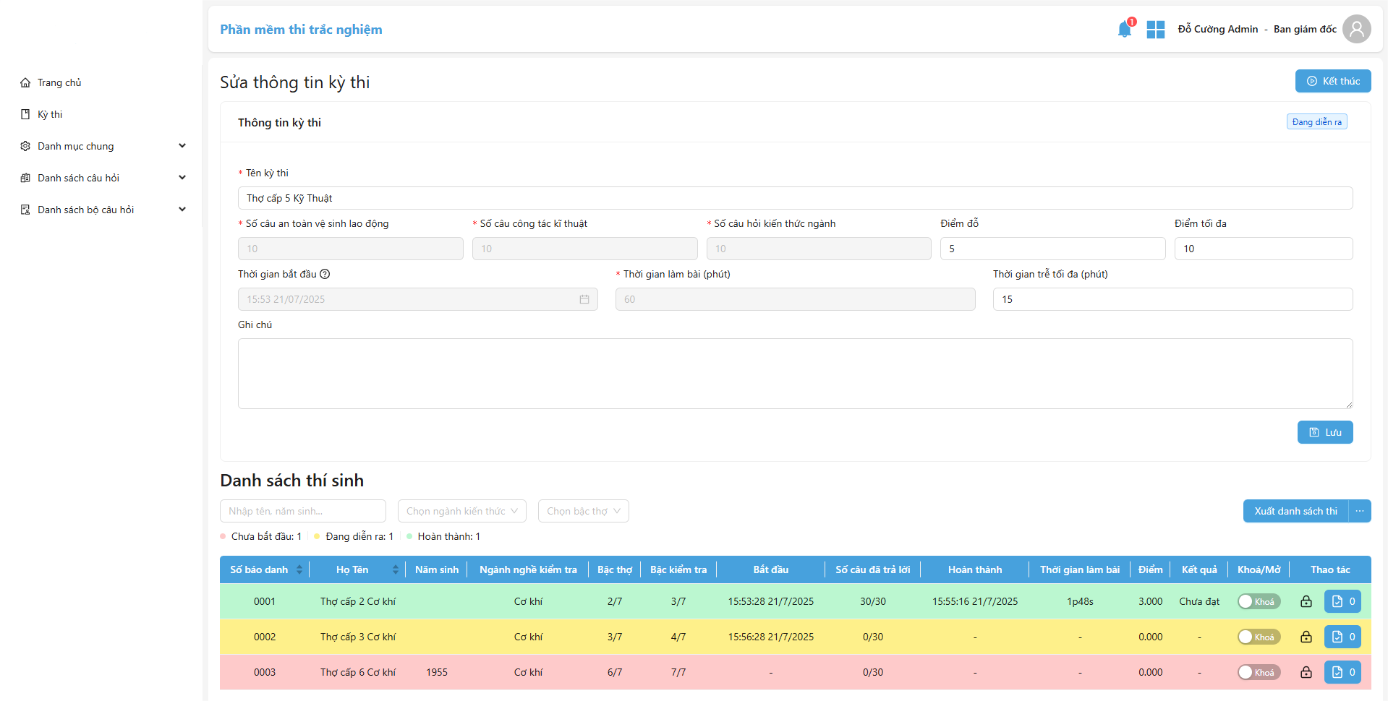
Task: Expand Danh mục chung menu
Action: 101,146
